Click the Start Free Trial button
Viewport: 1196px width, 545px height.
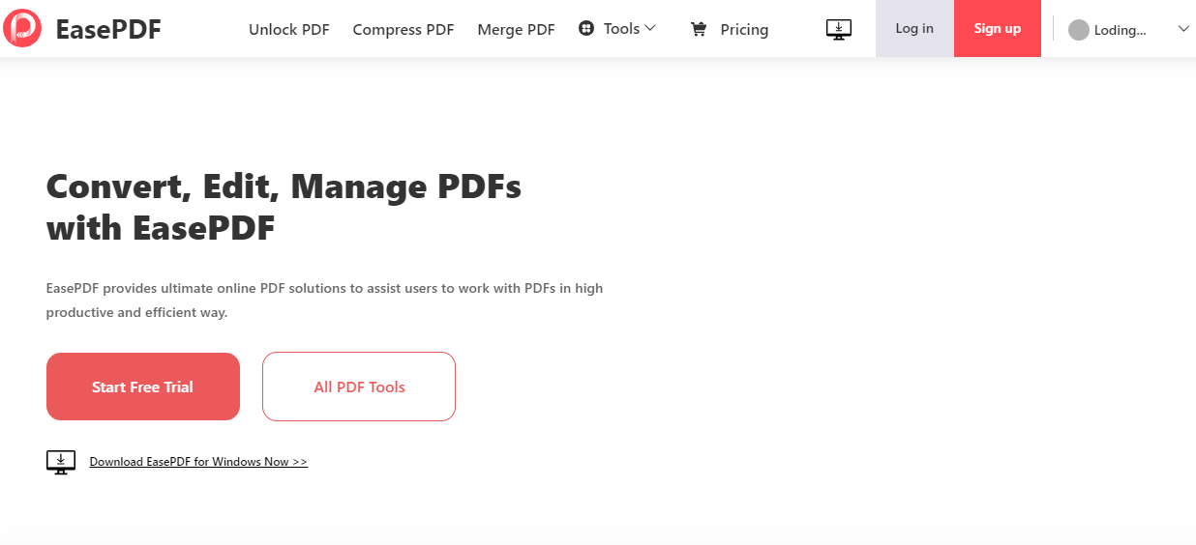pyautogui.click(x=143, y=387)
